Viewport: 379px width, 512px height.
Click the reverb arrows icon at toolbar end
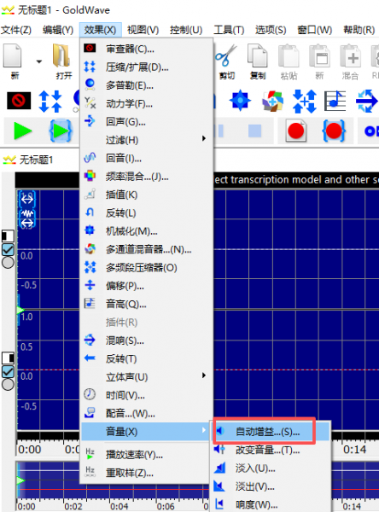(366, 101)
